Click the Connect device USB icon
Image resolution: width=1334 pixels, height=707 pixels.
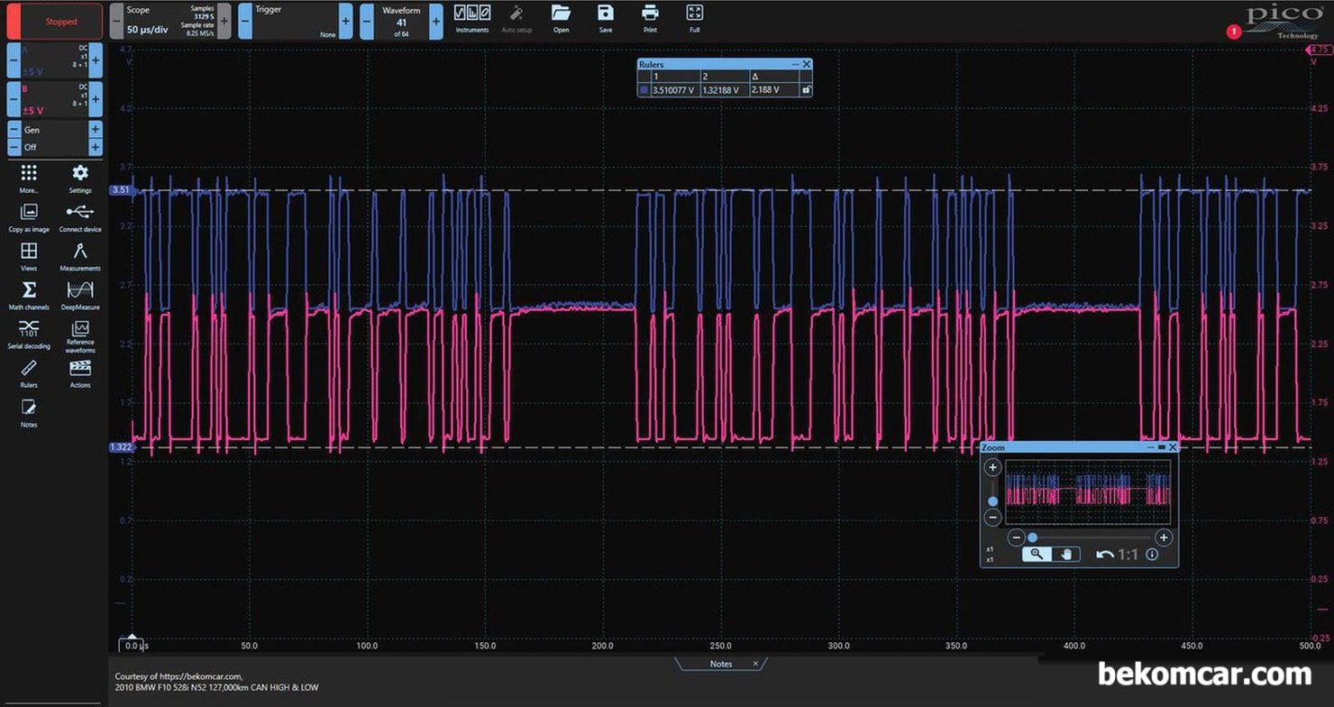(x=80, y=212)
